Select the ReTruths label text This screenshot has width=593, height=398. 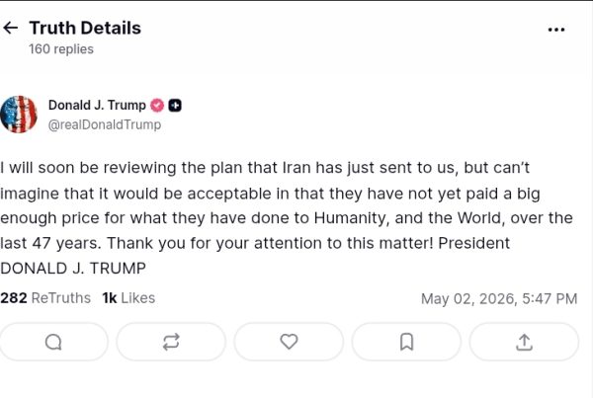[61, 298]
